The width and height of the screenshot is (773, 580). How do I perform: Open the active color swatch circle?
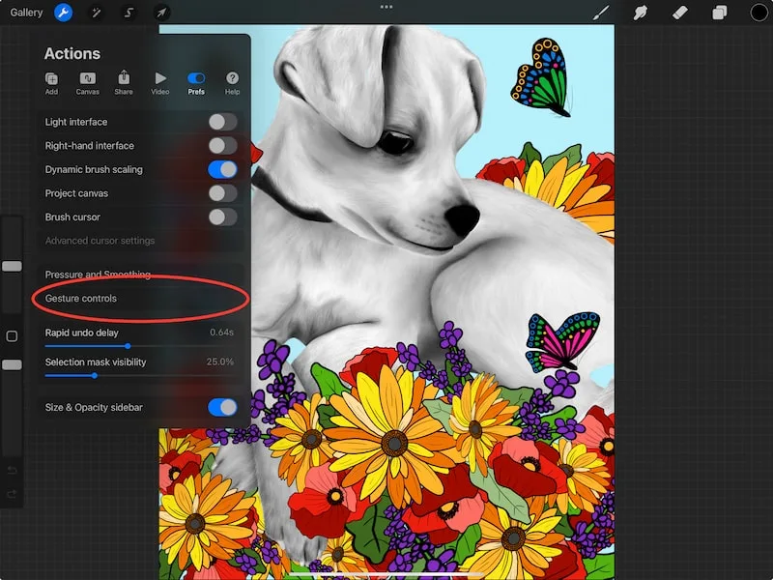(759, 13)
